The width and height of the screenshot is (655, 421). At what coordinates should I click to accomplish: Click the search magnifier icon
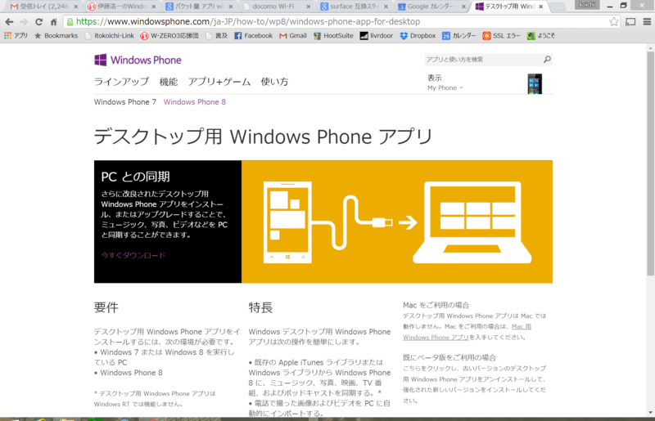coord(547,60)
